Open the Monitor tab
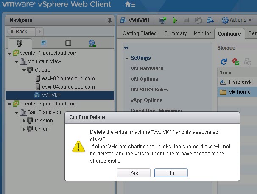The width and height of the screenshot is (257, 194). pyautogui.click(x=202, y=33)
